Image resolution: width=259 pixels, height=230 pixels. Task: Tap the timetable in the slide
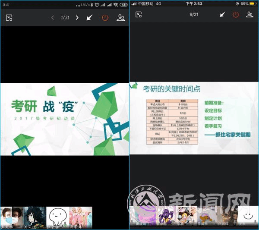(172, 122)
